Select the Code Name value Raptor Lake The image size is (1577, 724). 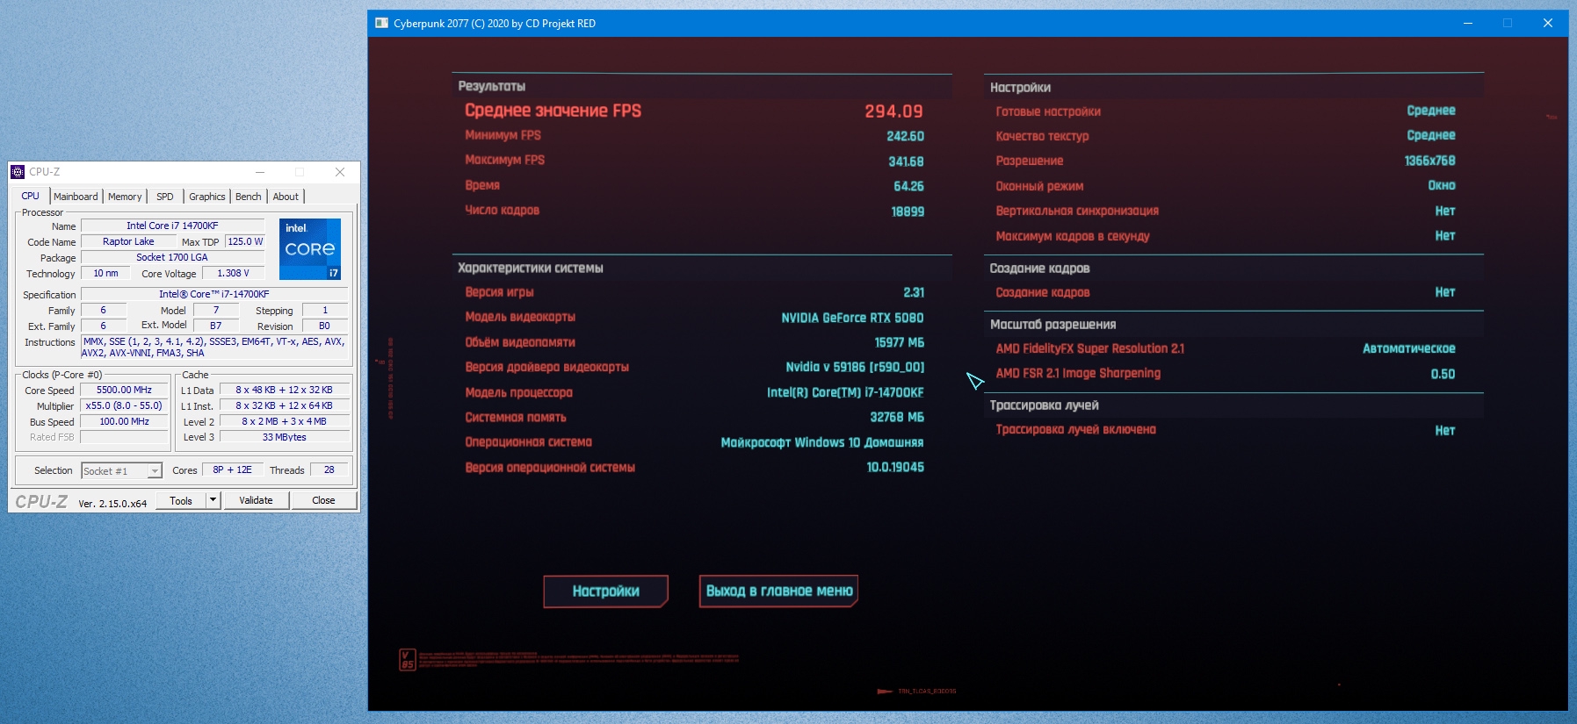128,241
